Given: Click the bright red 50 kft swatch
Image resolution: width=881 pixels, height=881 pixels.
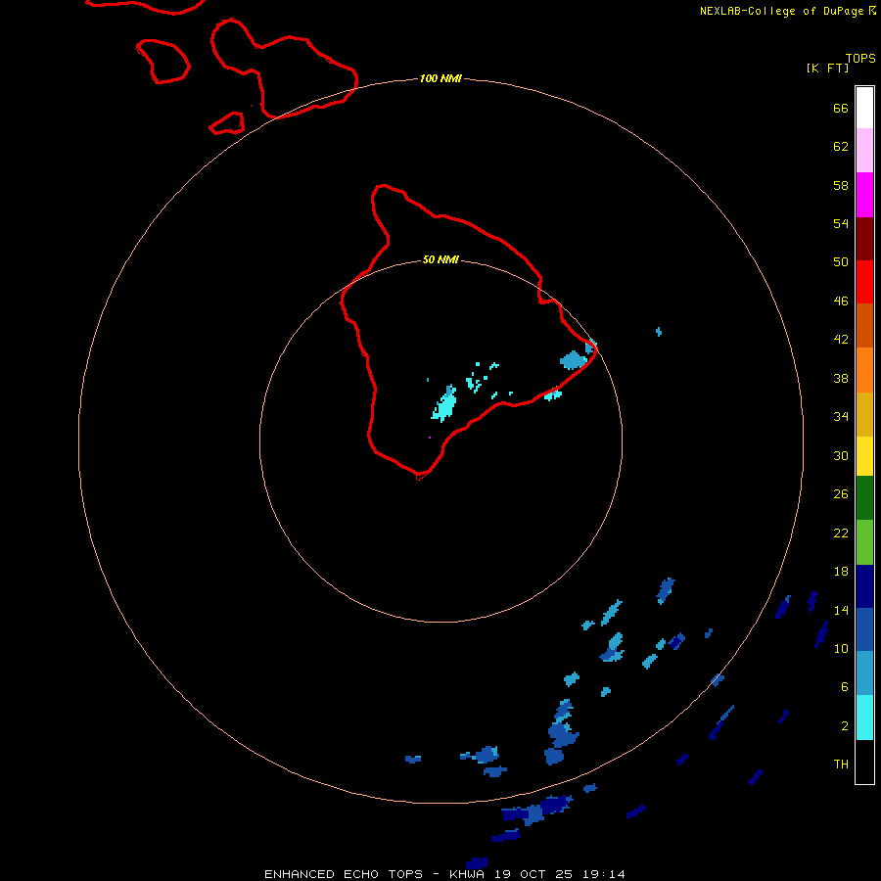Looking at the screenshot, I should 864,282.
